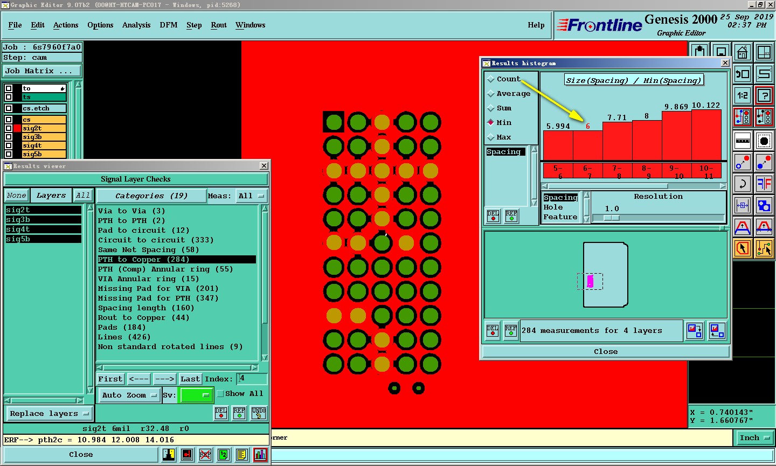This screenshot has width=776, height=466.
Task: Close the Results histogram window via Close button
Action: click(606, 352)
